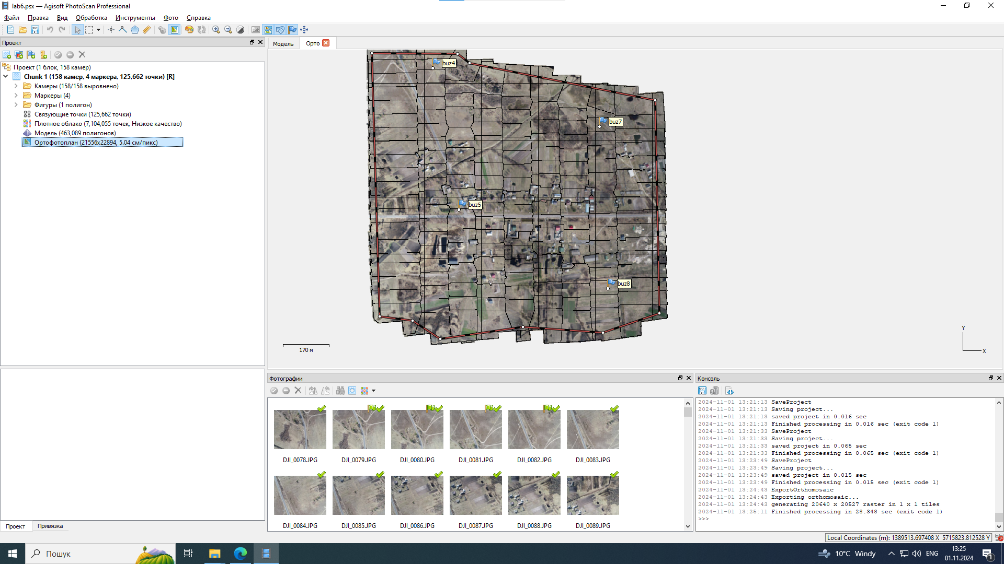Select the draw polygon tool
The image size is (1004, 564).
coord(135,30)
